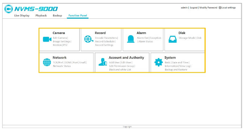This screenshot has width=245, height=130.
Task: Open Information under System
Action: pyautogui.click(x=171, y=66)
